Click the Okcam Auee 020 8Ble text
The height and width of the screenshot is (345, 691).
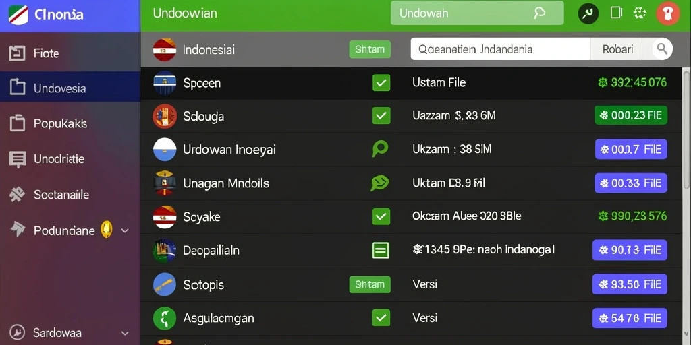point(467,216)
